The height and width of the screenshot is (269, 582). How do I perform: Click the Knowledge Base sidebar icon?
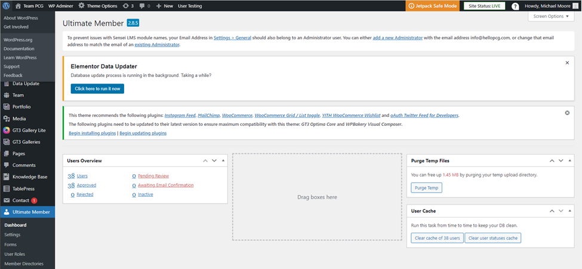[x=7, y=177]
